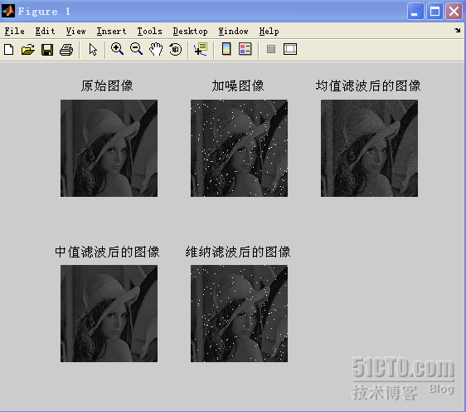Open a file with the folder icon
Screen dimensions: 466x412
pyautogui.click(x=28, y=49)
